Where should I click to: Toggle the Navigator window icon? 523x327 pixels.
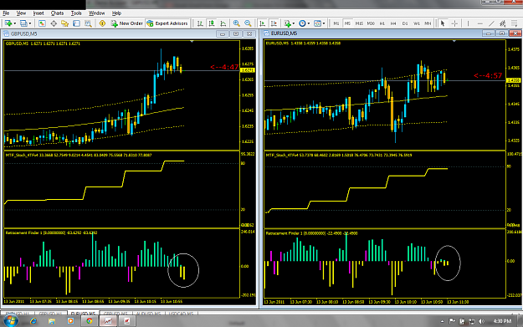[64, 23]
